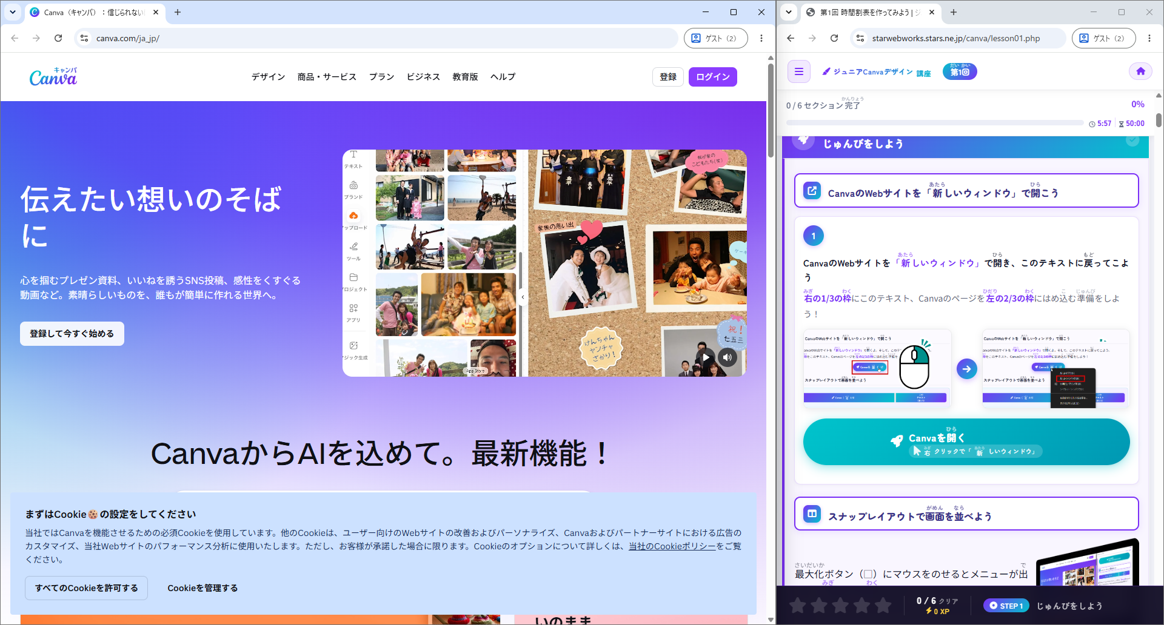Click the snap layout icon beside スナップレイアウト heading
1164x625 pixels.
click(812, 514)
